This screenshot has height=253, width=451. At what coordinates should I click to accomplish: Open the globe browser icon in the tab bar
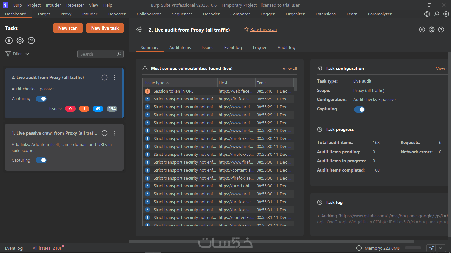click(427, 14)
